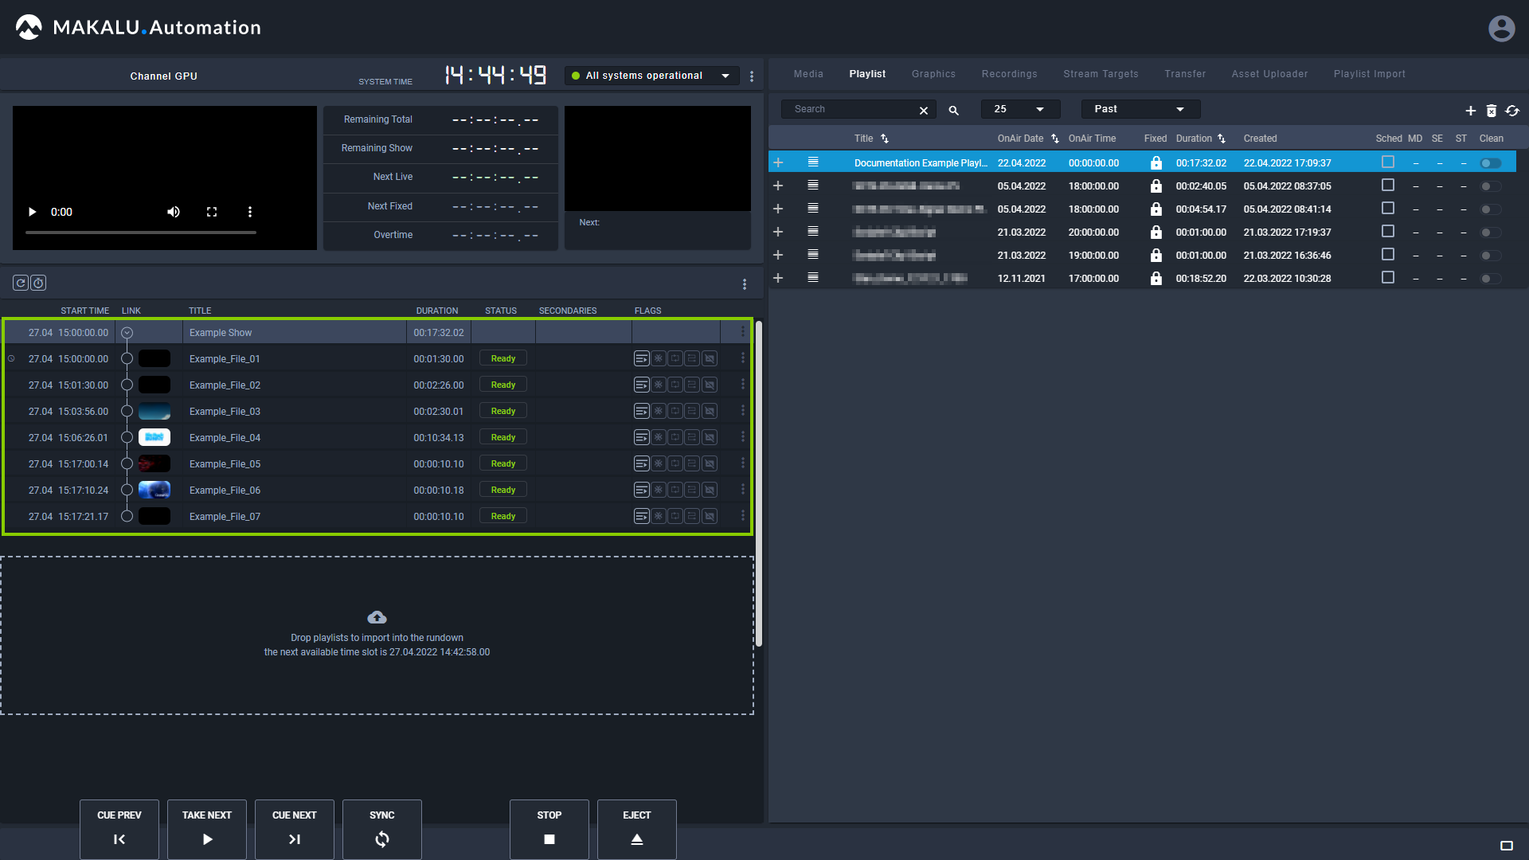The height and width of the screenshot is (860, 1529).
Task: Toggle Clean switch for playlist created 22.03.2022 10:30:28
Action: [x=1491, y=279]
